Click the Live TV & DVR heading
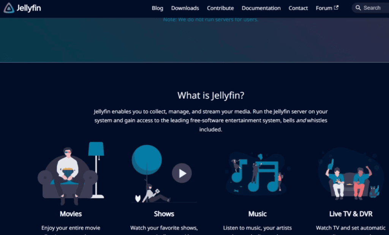 click(351, 214)
